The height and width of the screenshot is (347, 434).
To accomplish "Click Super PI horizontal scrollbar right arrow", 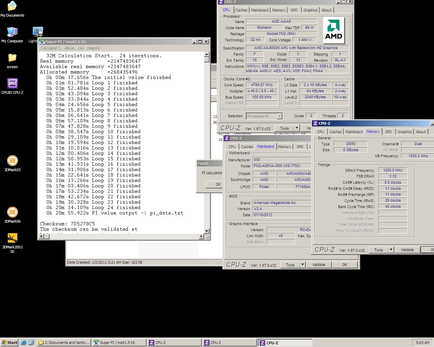I will [x=202, y=236].
